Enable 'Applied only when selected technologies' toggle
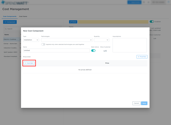This screenshot has height=125, width=171. (43, 44)
